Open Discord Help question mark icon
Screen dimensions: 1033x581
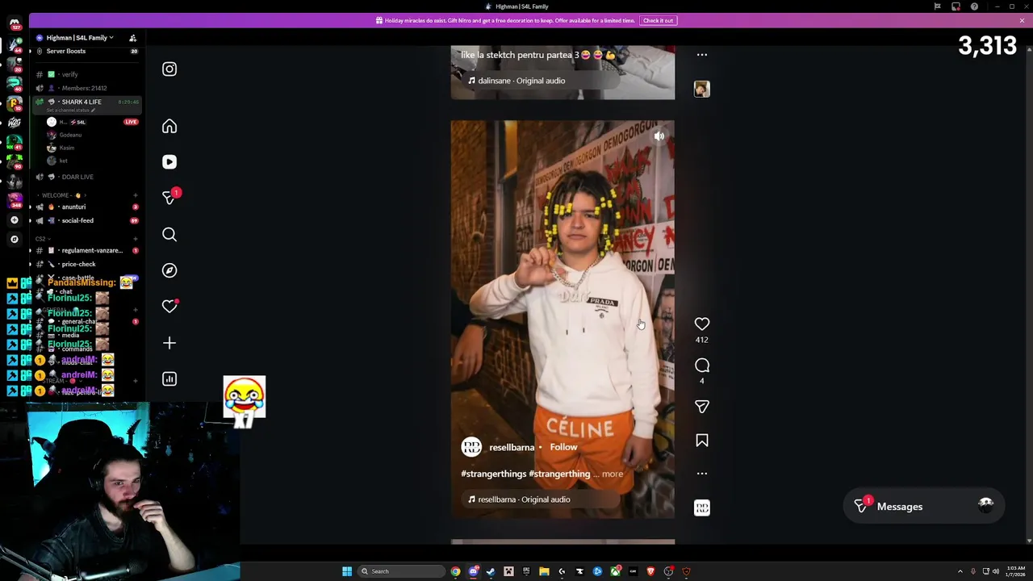(x=974, y=6)
